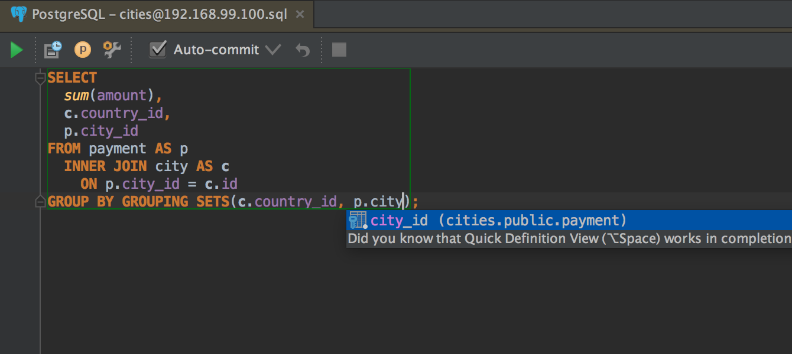Click the Auto-commit label text

[x=216, y=50]
